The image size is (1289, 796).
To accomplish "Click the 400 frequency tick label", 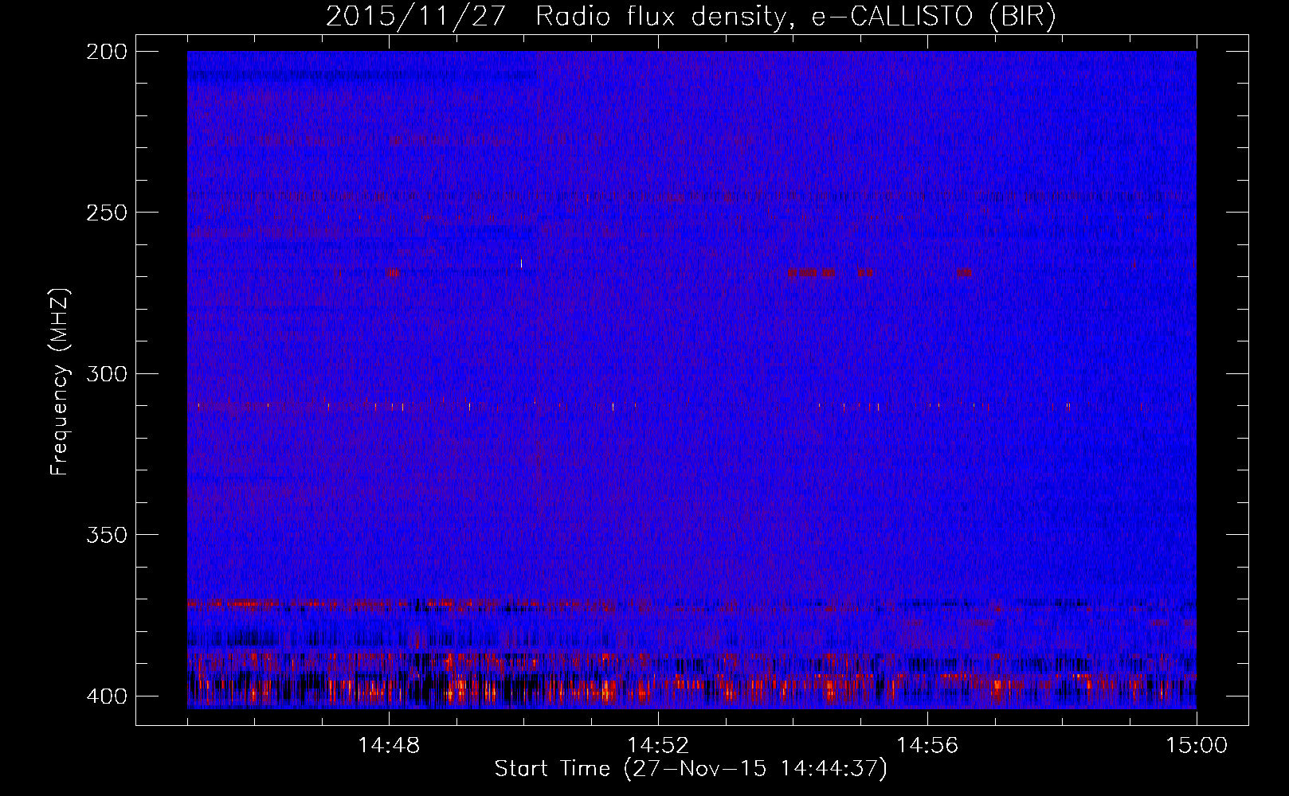I will click(107, 696).
